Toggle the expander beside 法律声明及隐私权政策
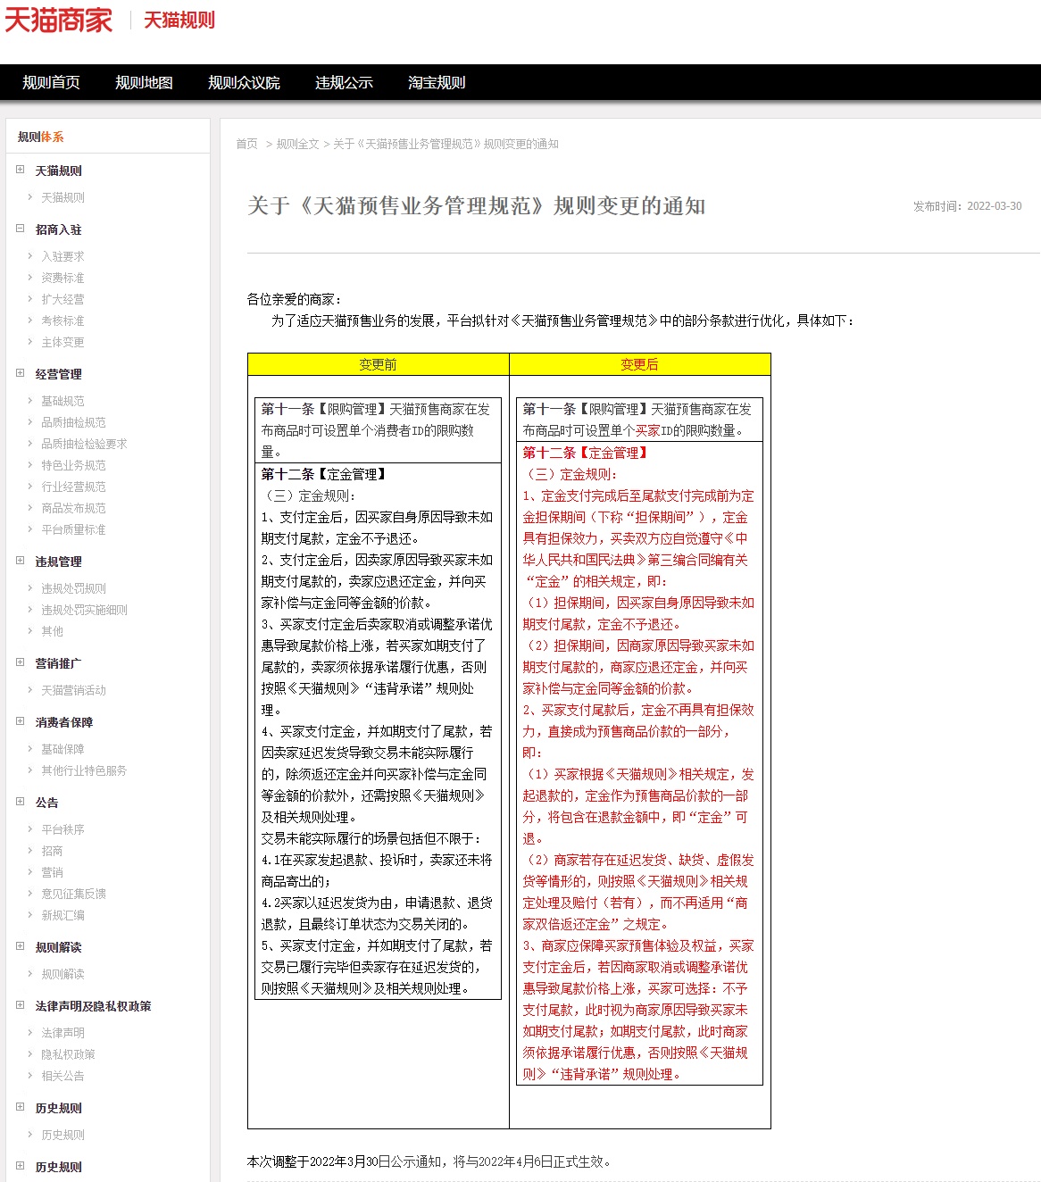 (x=20, y=1005)
